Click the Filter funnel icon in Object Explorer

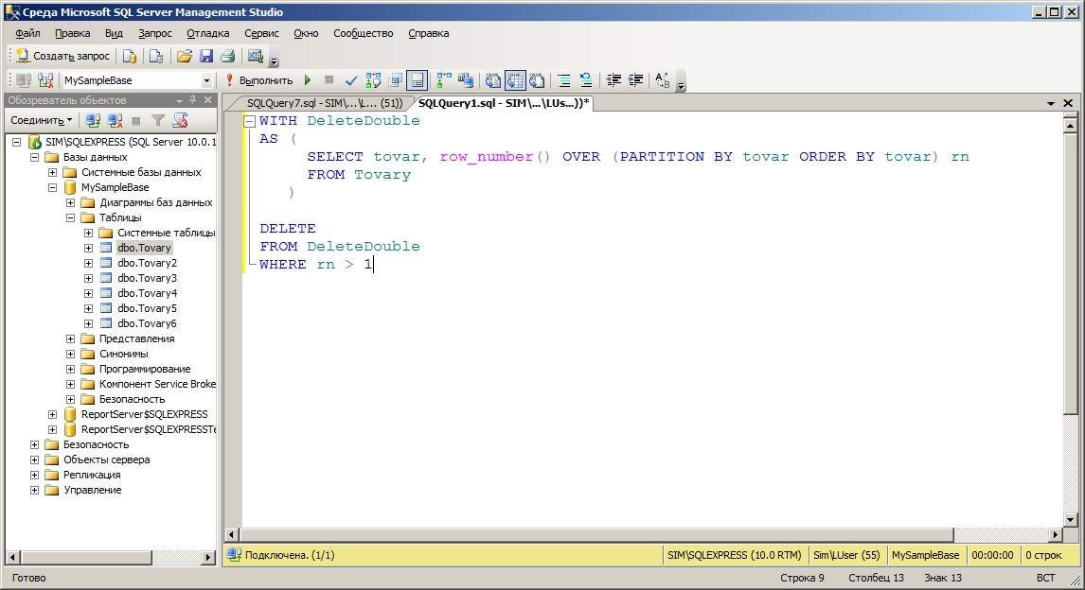(158, 121)
